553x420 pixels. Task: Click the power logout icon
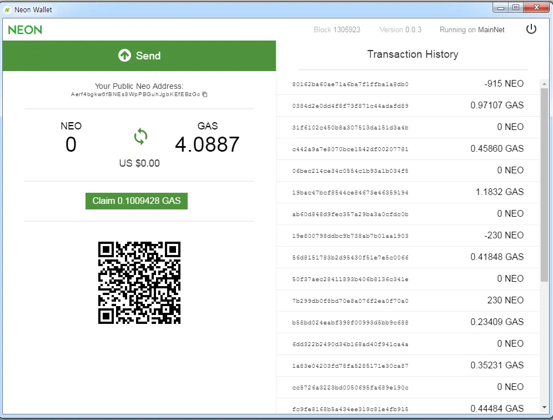[531, 29]
